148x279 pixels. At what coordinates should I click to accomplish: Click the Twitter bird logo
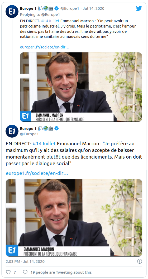[139, 8]
